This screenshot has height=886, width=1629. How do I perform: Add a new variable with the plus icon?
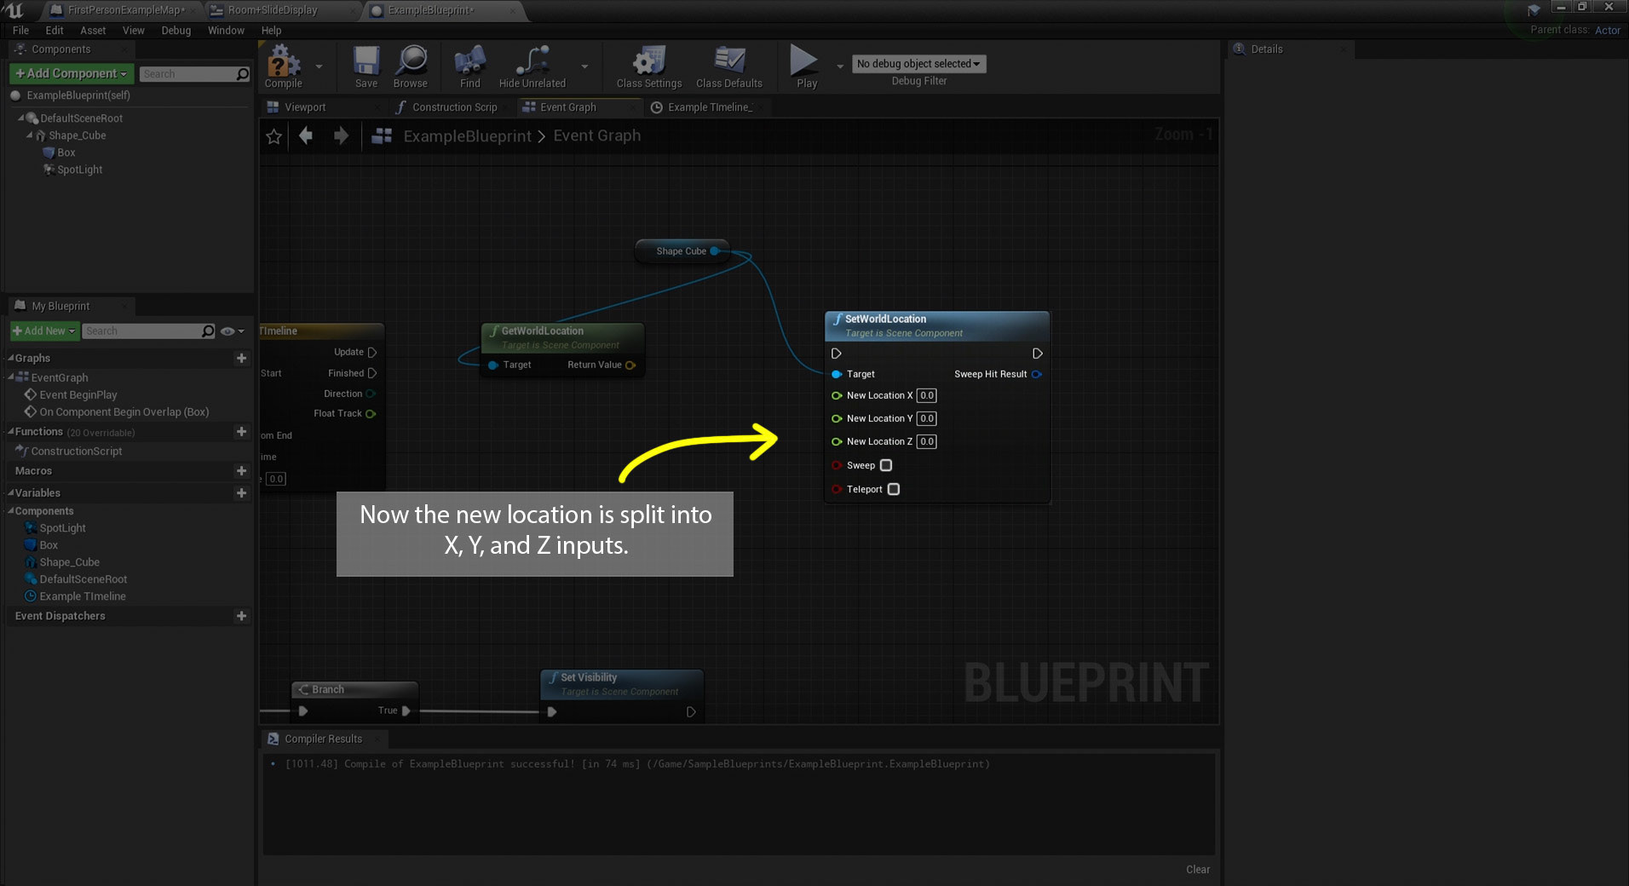click(x=241, y=493)
